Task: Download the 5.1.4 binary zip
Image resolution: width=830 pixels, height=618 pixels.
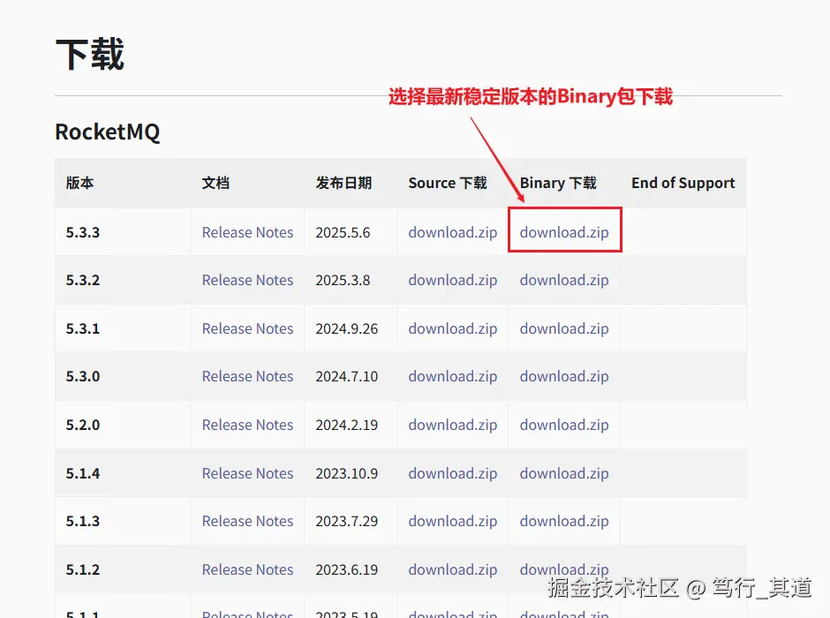Action: tap(564, 473)
